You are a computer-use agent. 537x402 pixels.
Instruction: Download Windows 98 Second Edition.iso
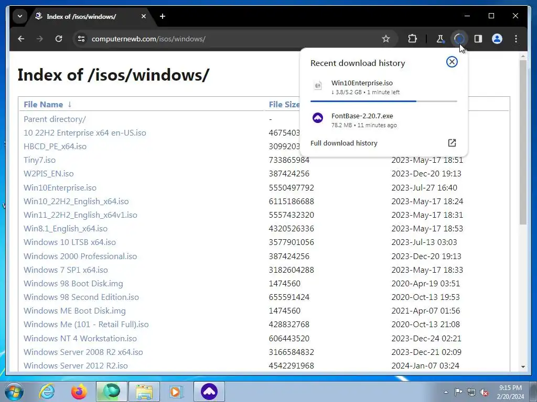pos(81,297)
